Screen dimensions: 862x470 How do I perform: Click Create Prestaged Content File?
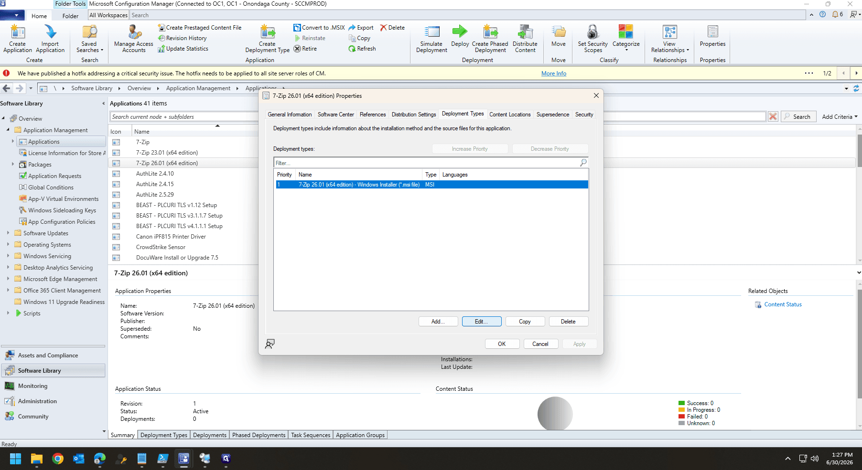(200, 28)
